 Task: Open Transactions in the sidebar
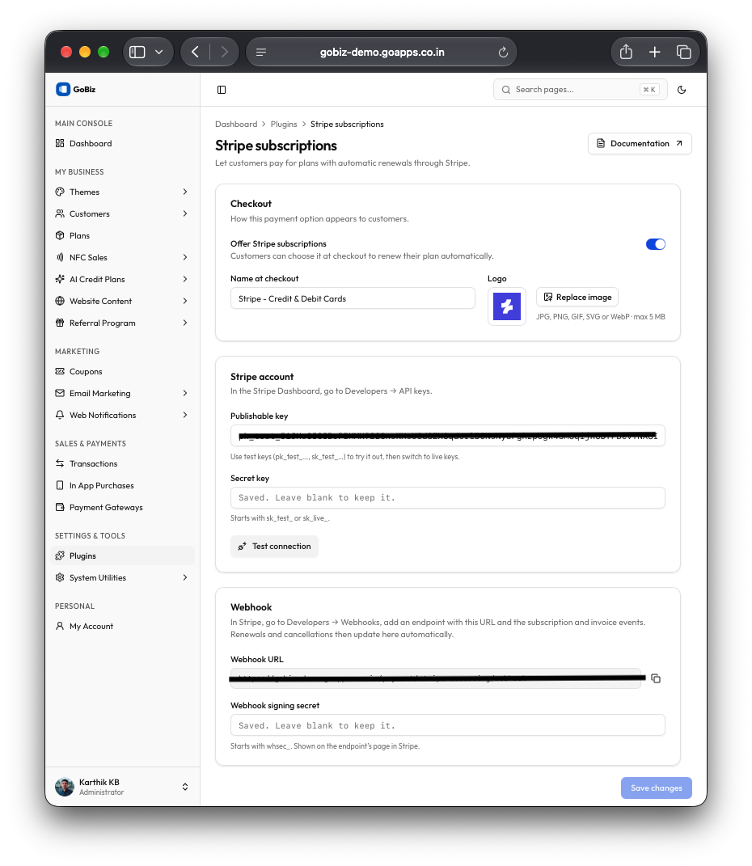(123, 464)
